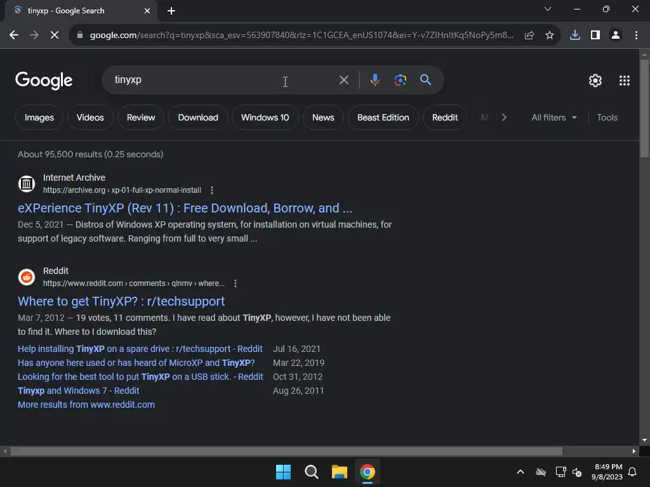Open Google quick settings gear

point(595,81)
